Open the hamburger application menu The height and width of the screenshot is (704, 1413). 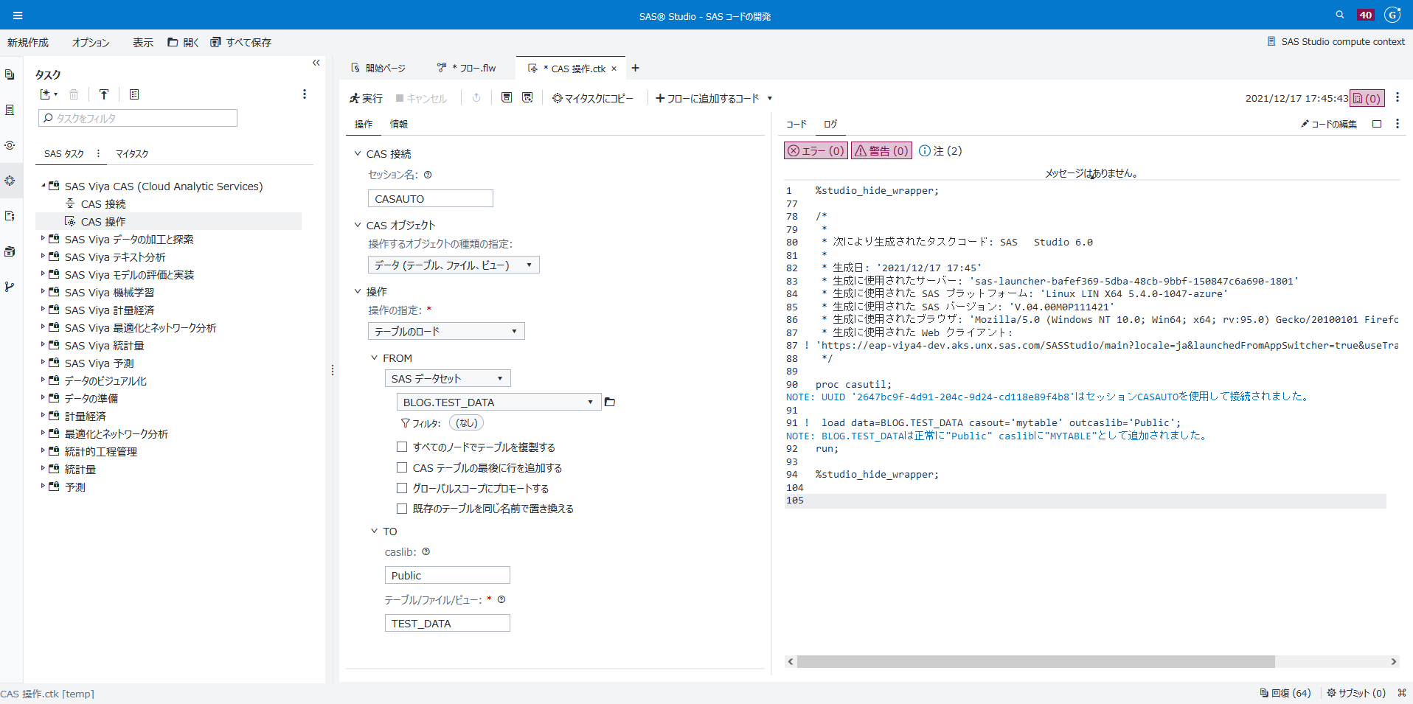(18, 15)
